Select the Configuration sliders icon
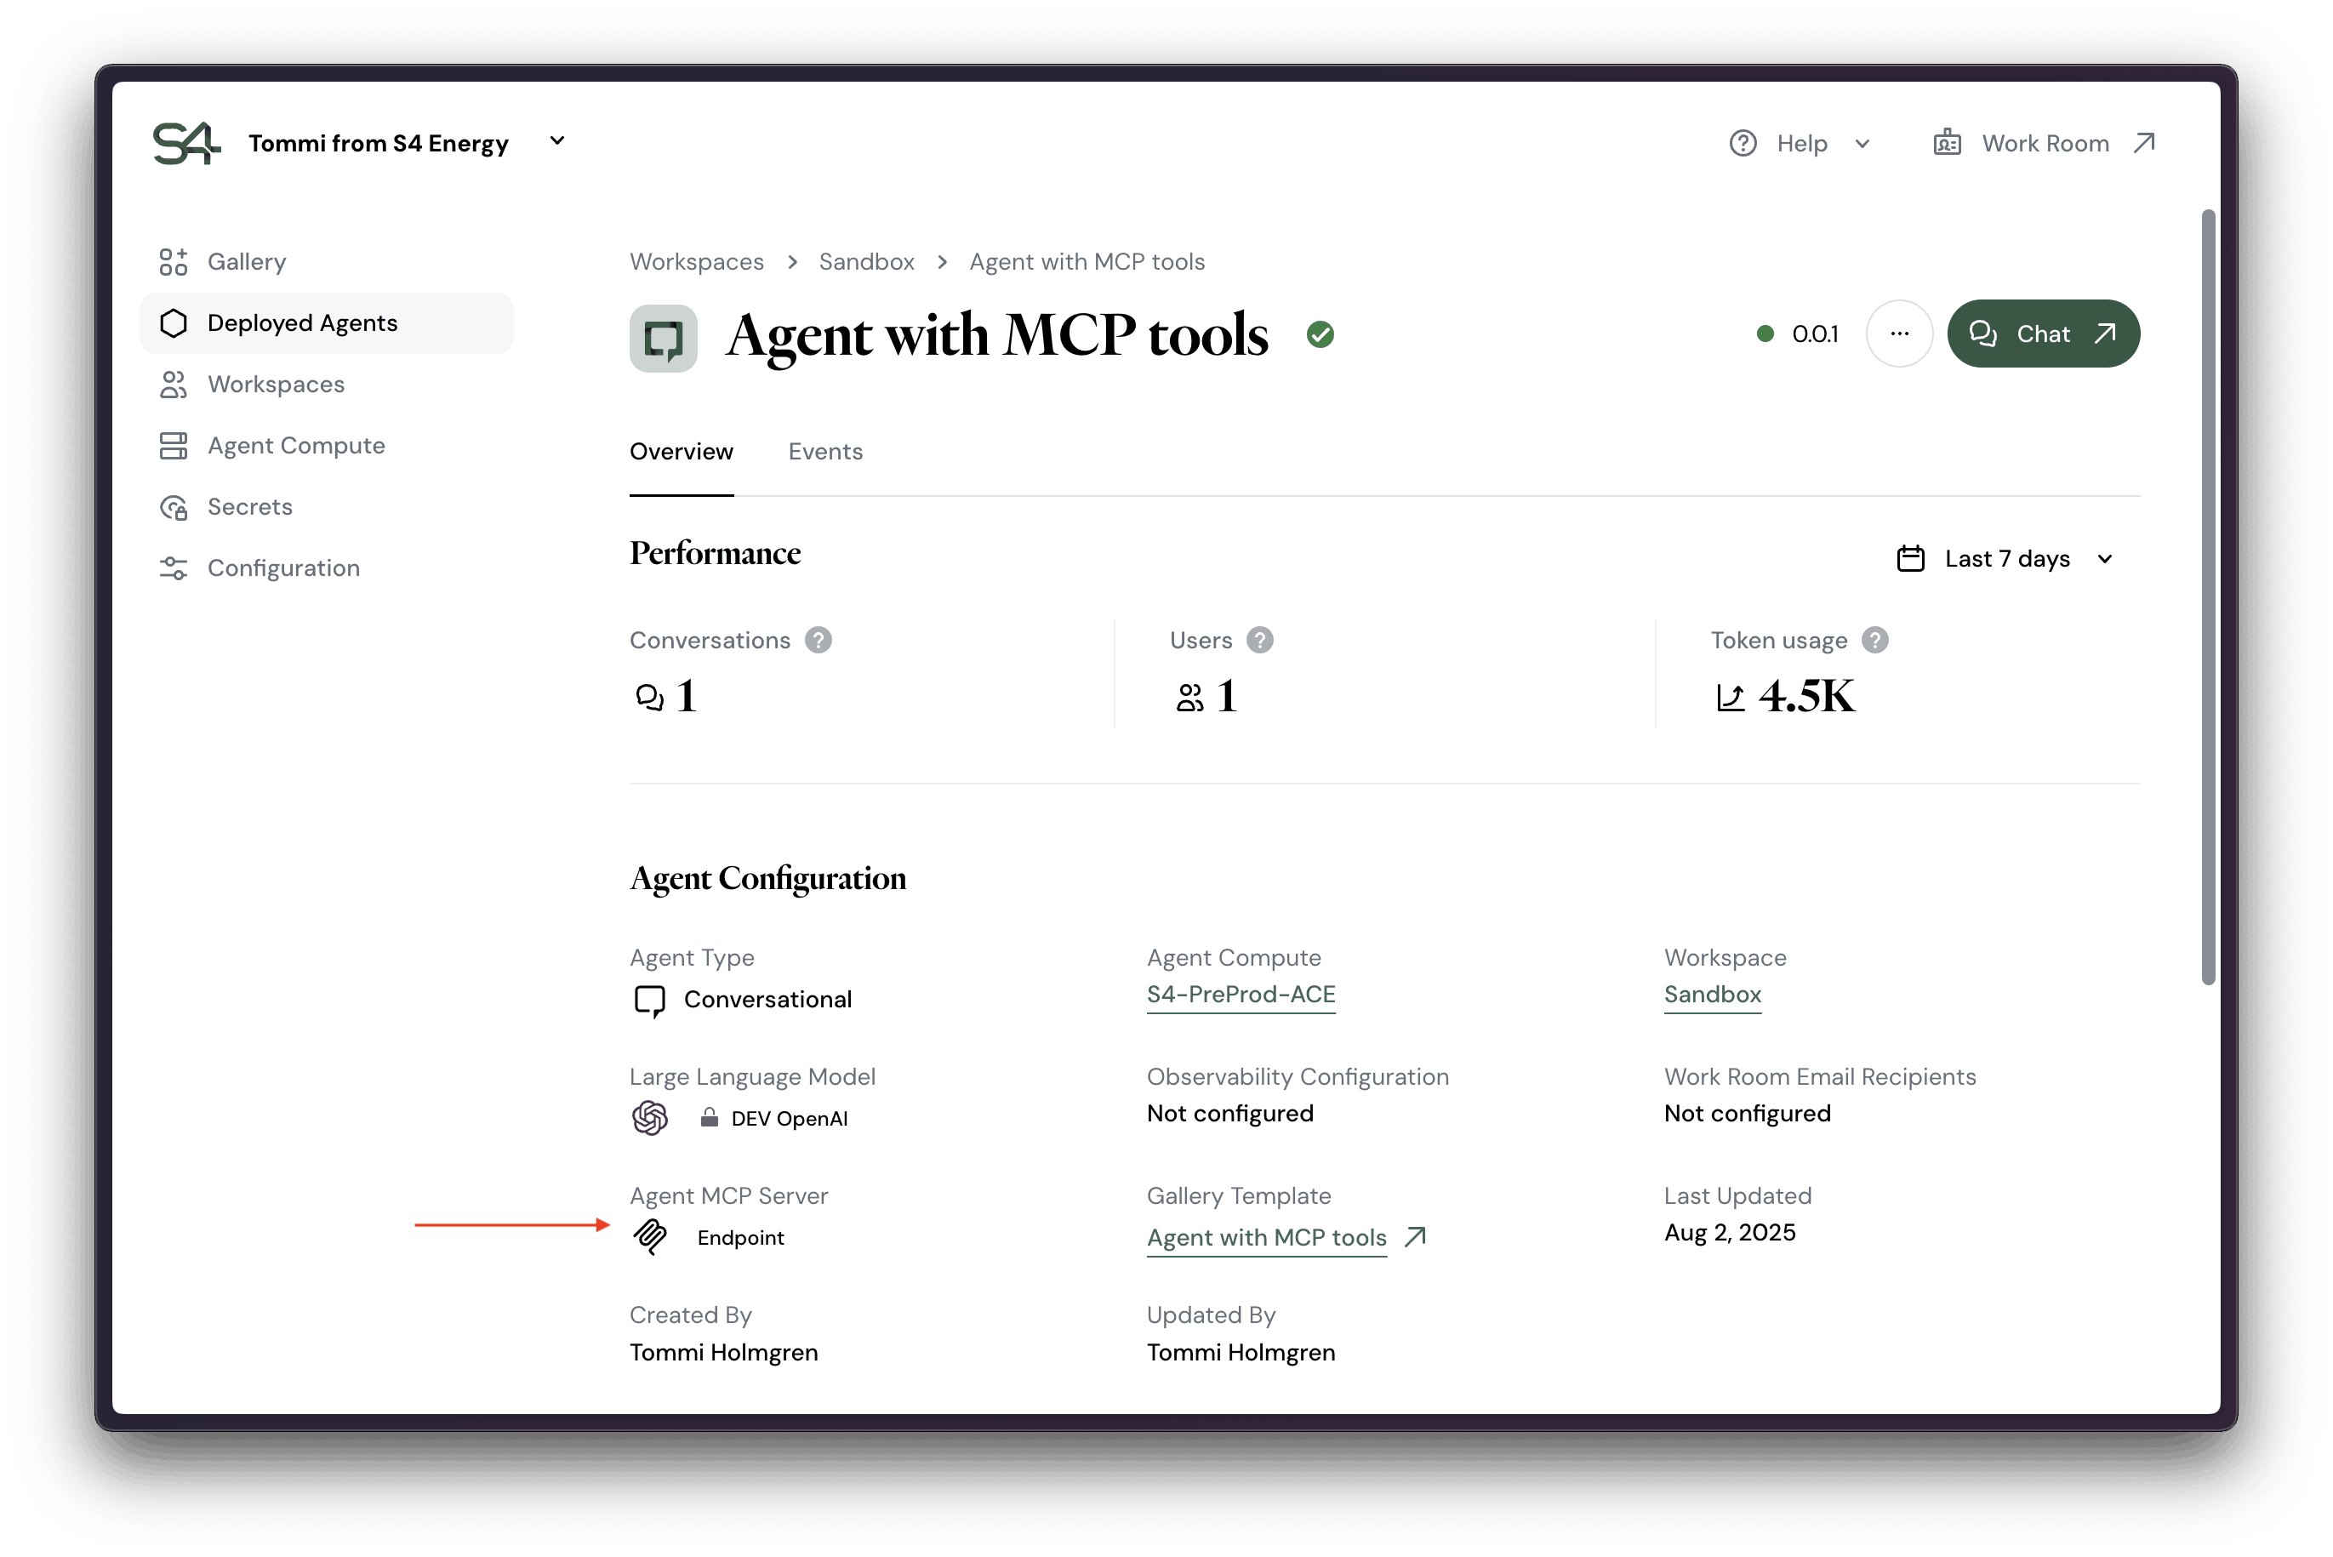This screenshot has width=2333, height=1557. click(174, 567)
